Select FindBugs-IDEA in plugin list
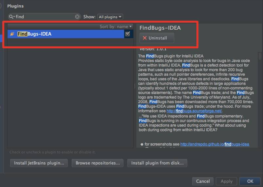Screen dimensions: 263x187 click(x=66, y=34)
